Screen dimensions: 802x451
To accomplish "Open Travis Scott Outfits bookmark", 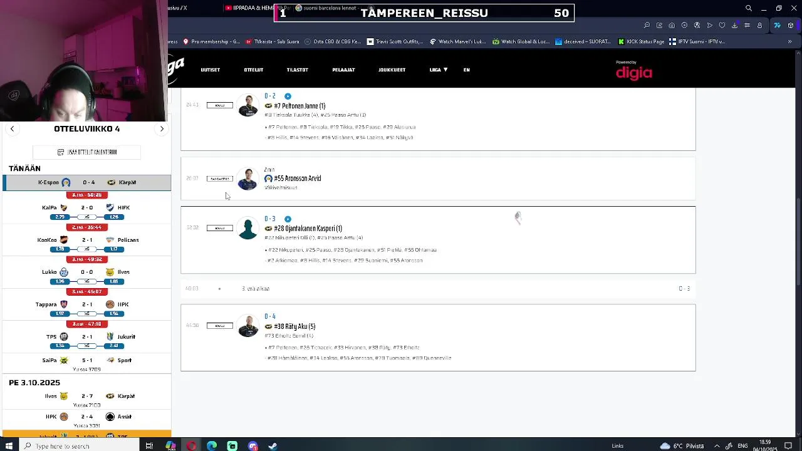I will pos(395,41).
